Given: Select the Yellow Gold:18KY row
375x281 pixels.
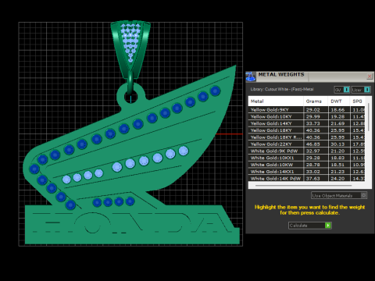Looking at the screenshot, I should pyautogui.click(x=307, y=130).
